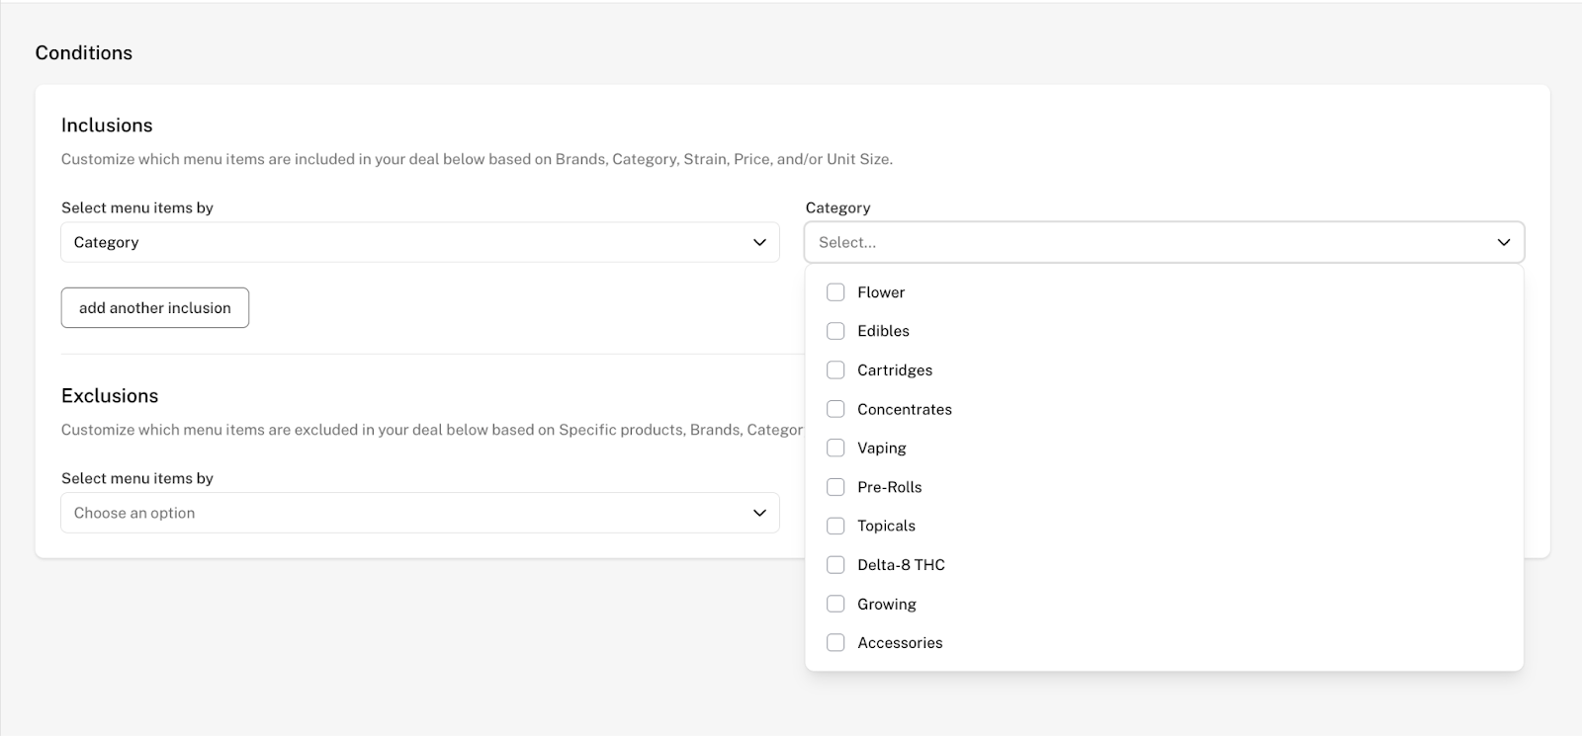
Task: Tick the Delta-8 THC checkbox
Action: 835,565
